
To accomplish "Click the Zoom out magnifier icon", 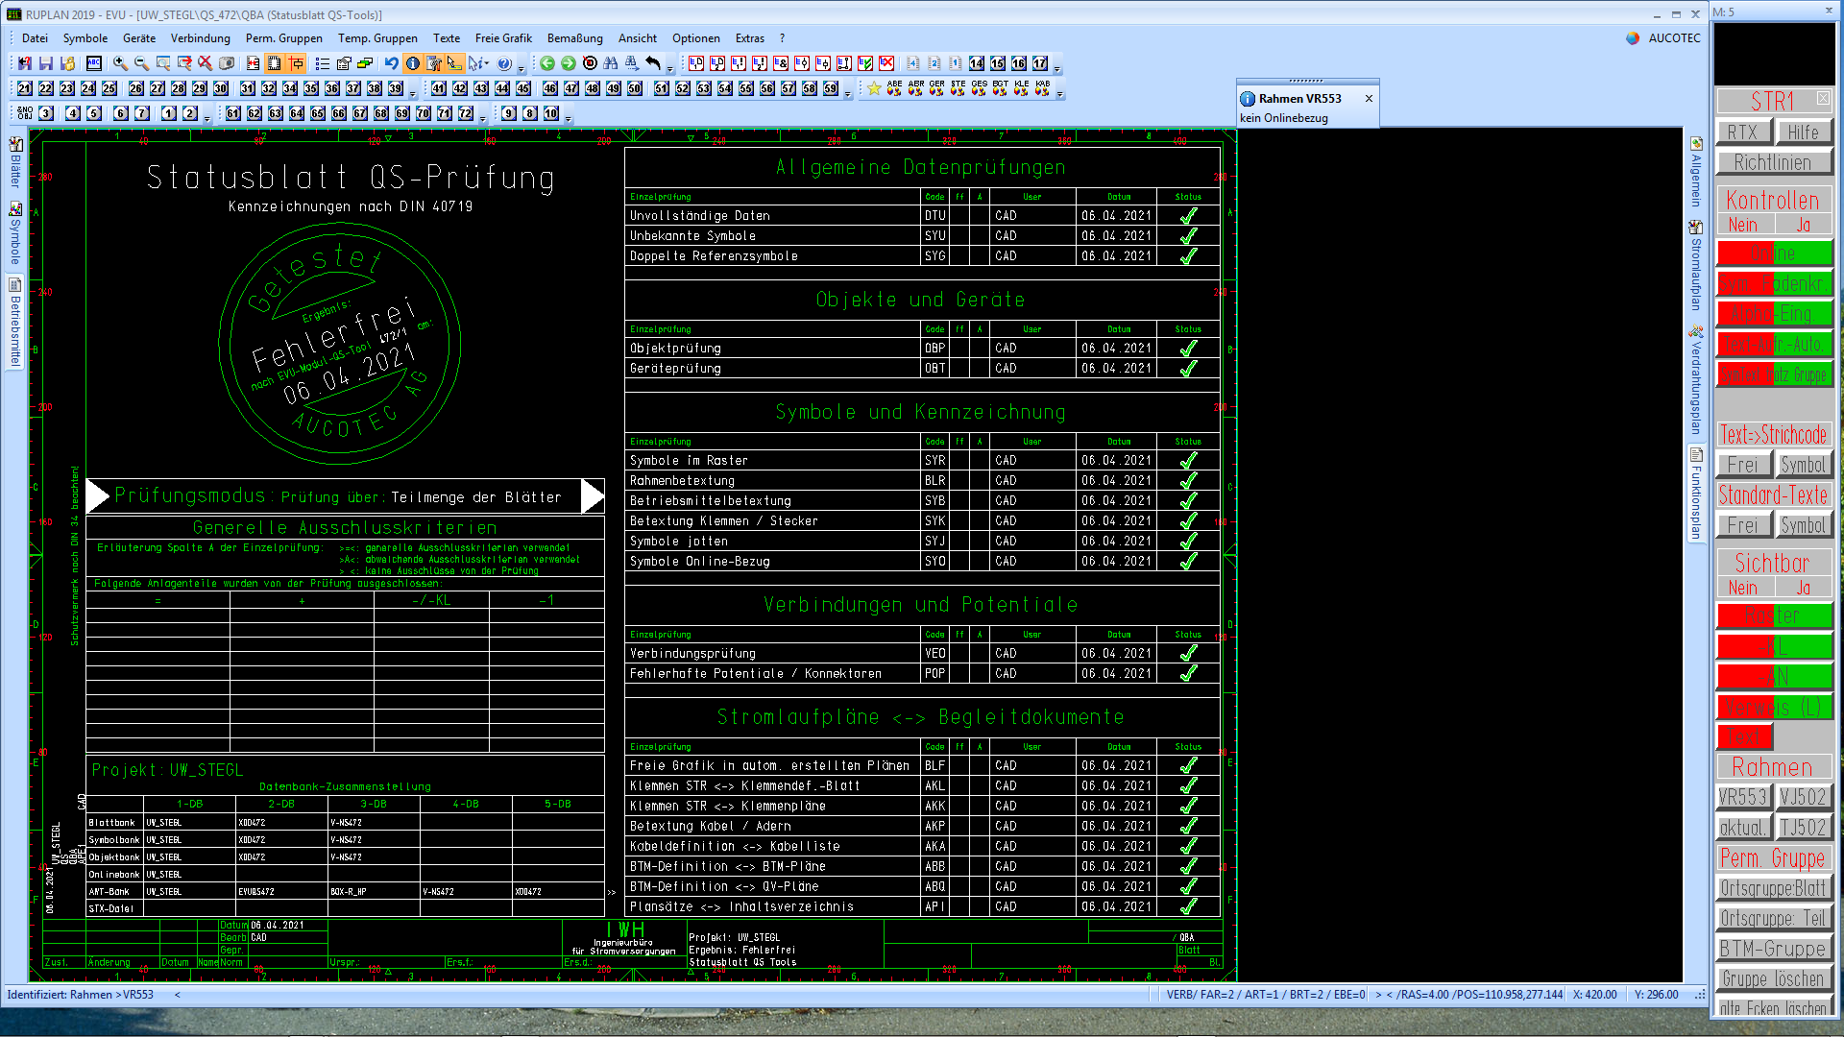I will point(141,63).
